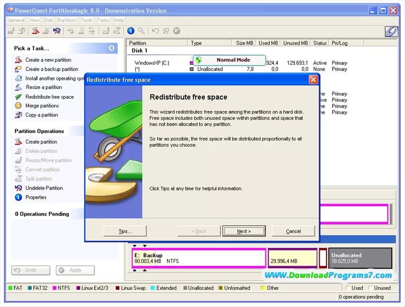This screenshot has width=405, height=307.
Task: Click the Resize a partition task icon
Action: pos(18,87)
